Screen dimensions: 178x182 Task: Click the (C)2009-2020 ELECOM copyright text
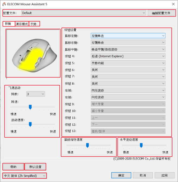[x=142, y=159]
